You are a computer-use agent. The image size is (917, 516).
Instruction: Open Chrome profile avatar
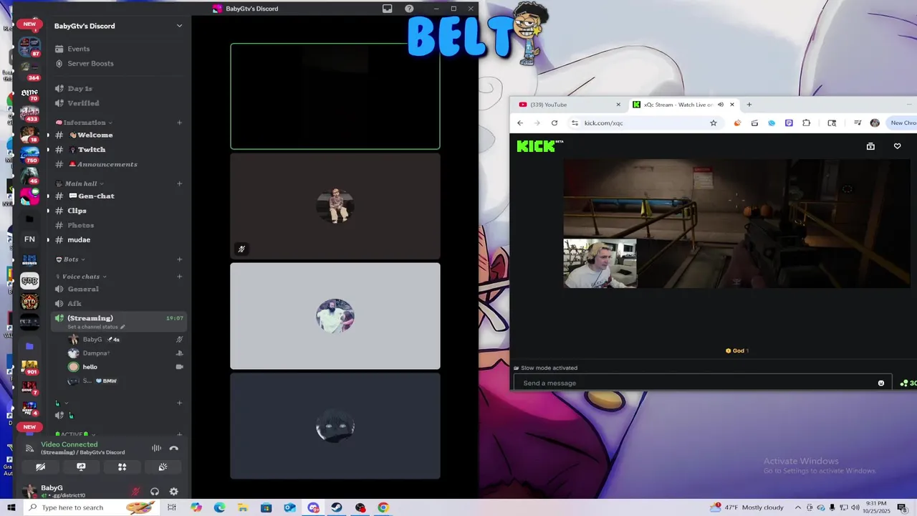point(875,123)
